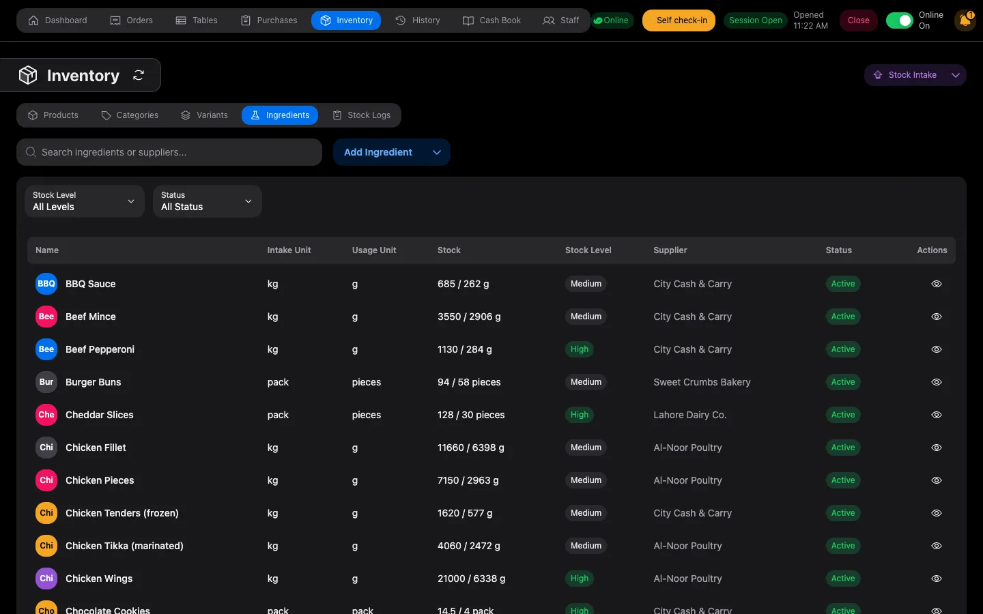Click the Chicken Fillet avatar badge
983x614 pixels.
pyautogui.click(x=46, y=448)
